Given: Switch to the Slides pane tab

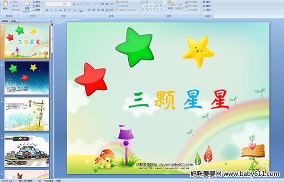Looking at the screenshot, I should point(5,21).
